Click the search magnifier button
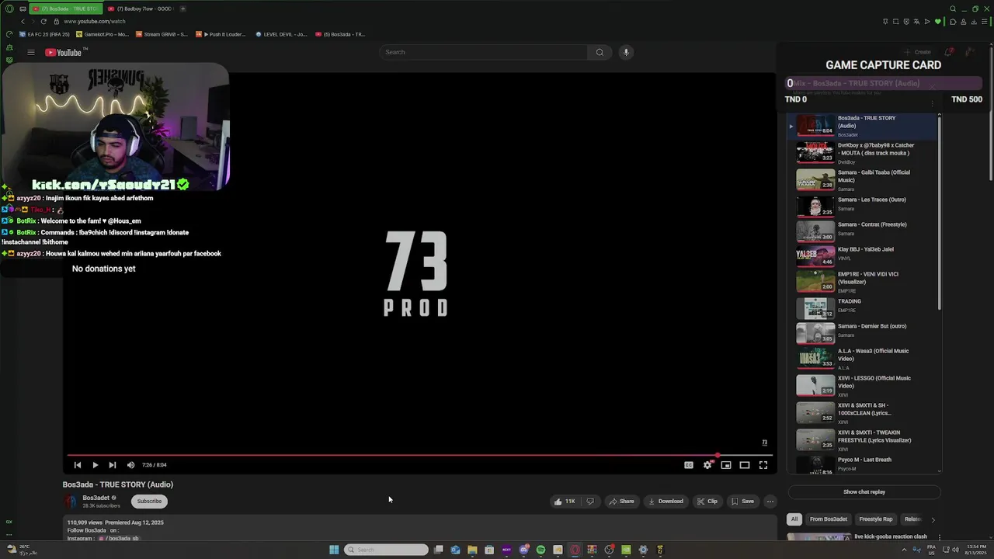The image size is (994, 559). coord(600,52)
